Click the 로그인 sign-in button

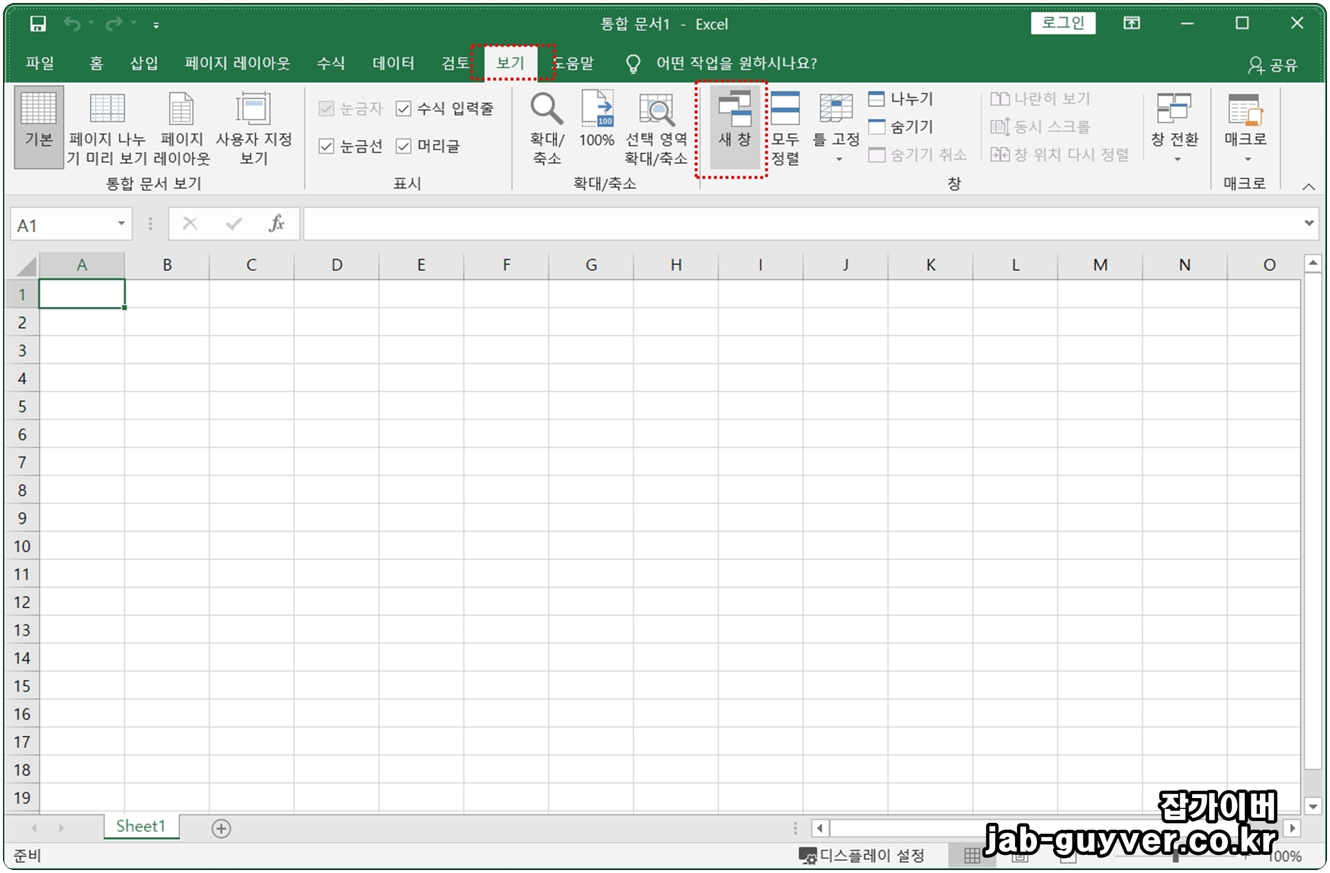(1063, 24)
